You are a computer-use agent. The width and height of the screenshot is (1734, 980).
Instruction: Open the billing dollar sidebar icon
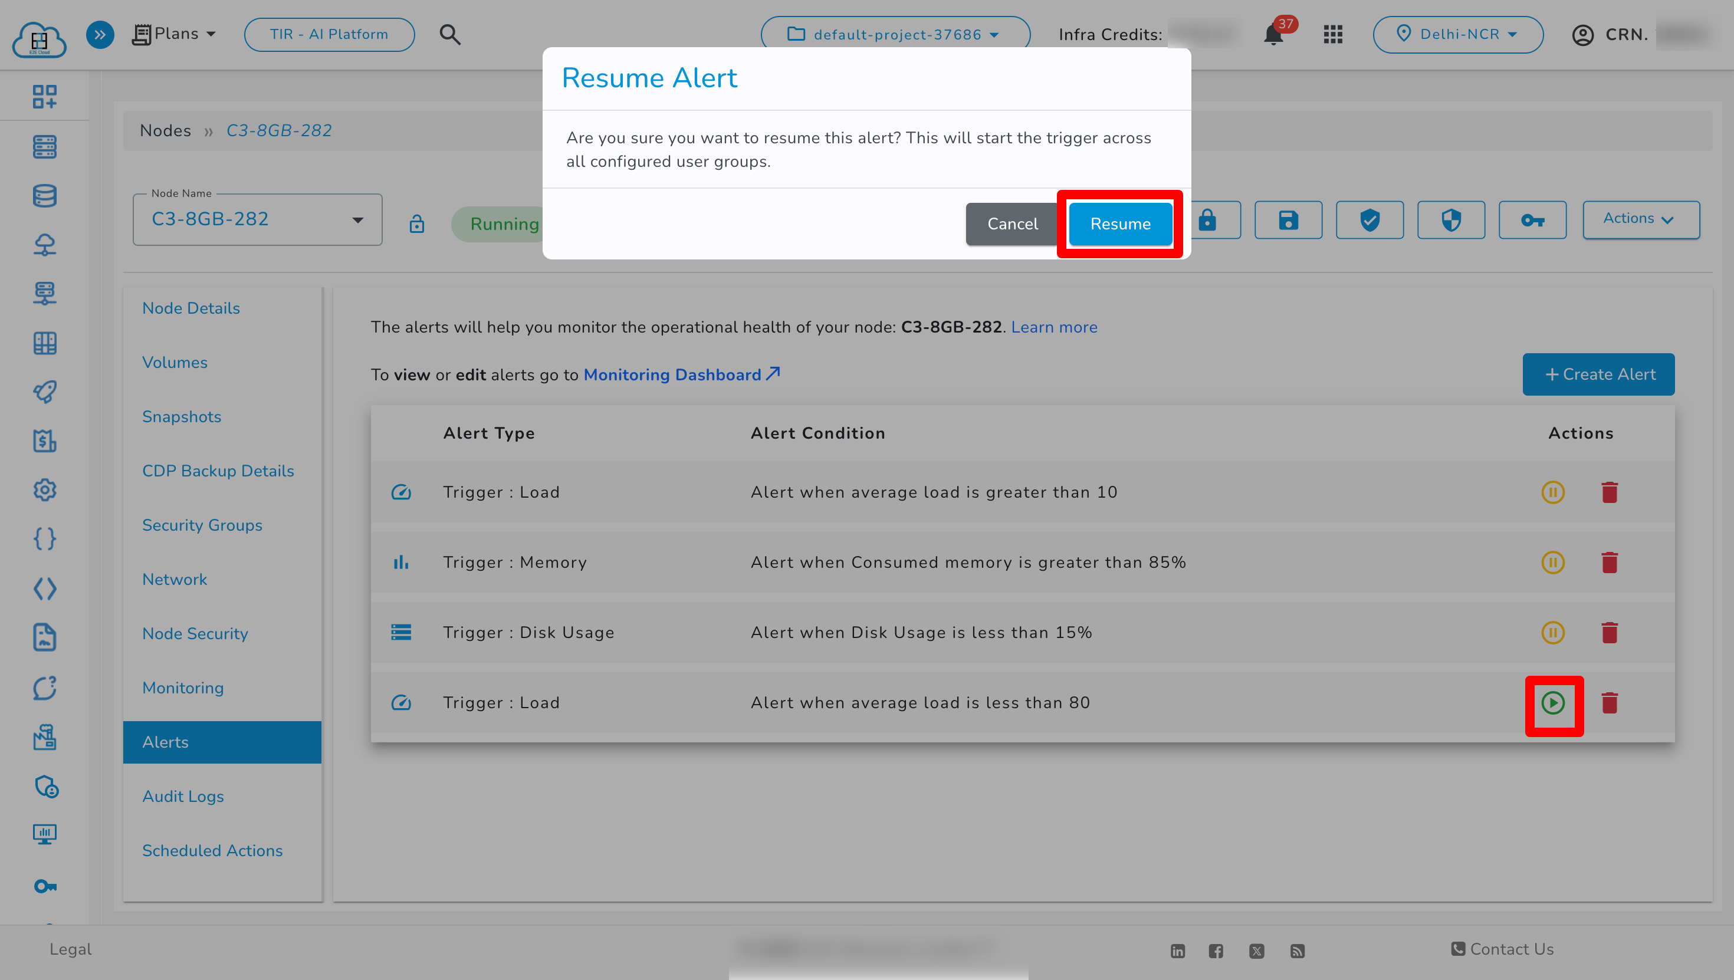coord(44,441)
